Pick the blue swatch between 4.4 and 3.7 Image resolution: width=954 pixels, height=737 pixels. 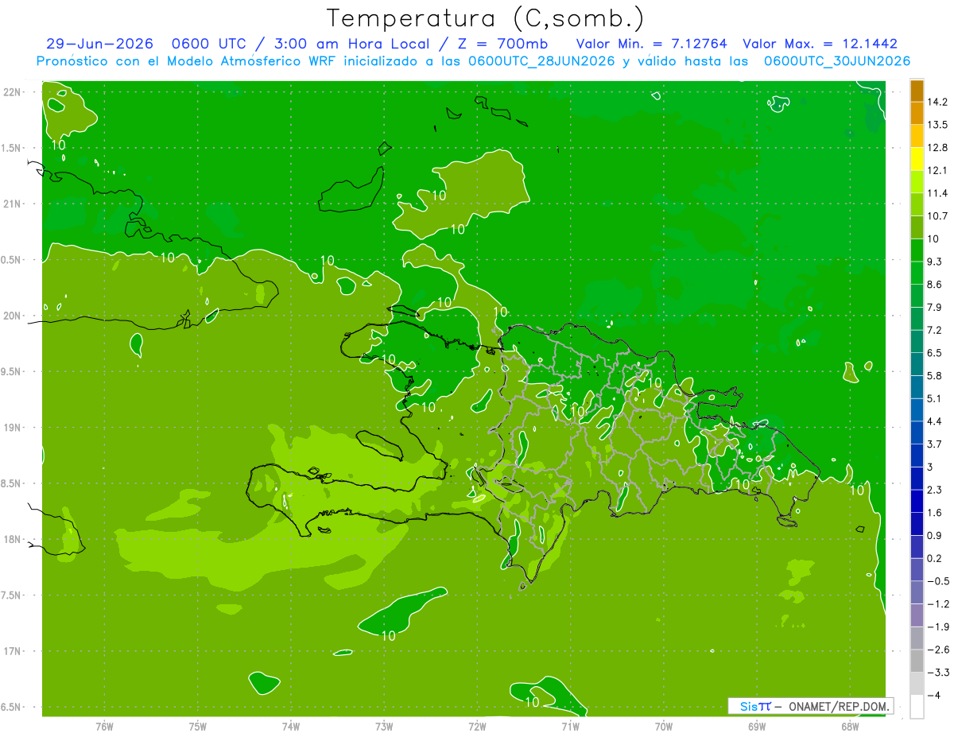click(x=917, y=432)
